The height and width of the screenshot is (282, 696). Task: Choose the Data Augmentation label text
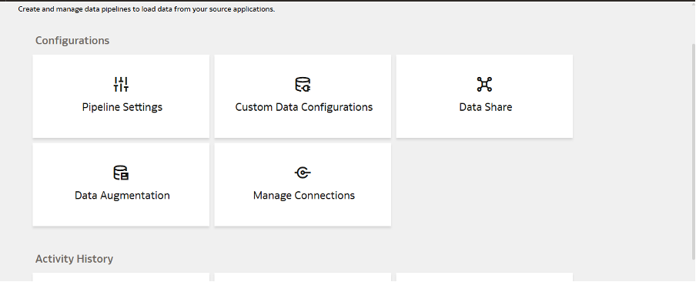tap(122, 196)
